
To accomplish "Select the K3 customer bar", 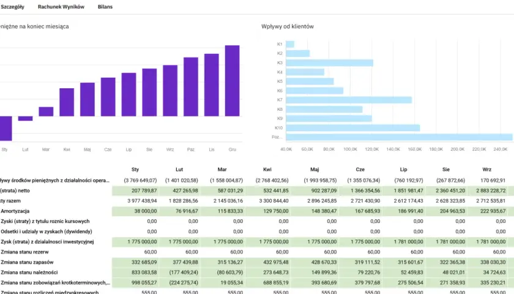I will 329,62.
